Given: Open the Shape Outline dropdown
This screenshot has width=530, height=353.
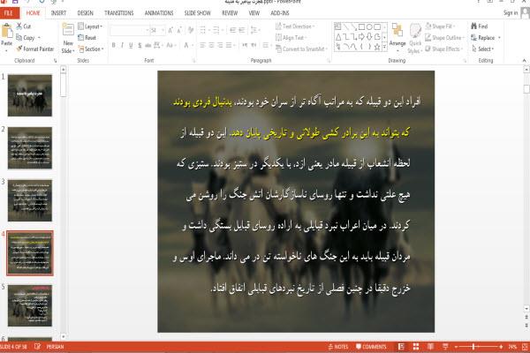Looking at the screenshot, I should [444, 37].
